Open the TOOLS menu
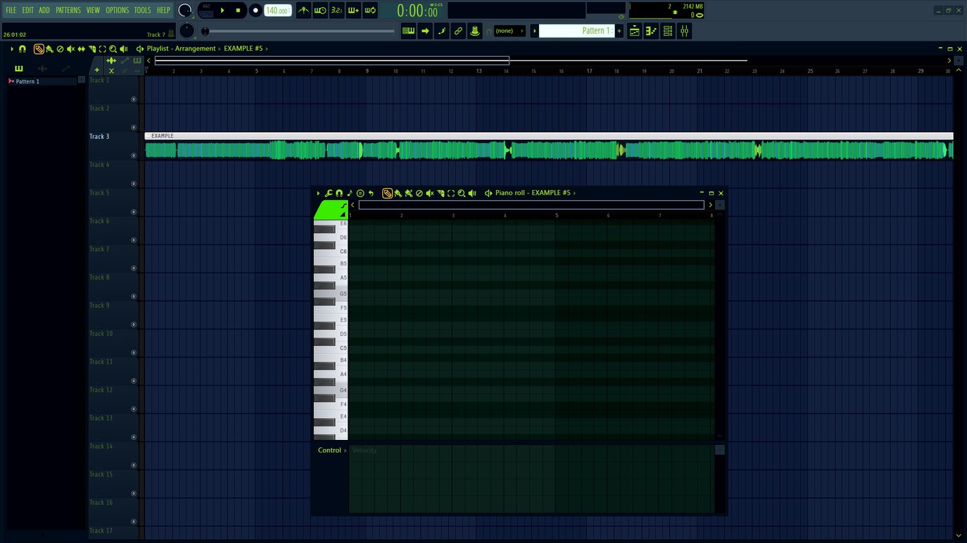The width and height of the screenshot is (967, 543). point(142,10)
